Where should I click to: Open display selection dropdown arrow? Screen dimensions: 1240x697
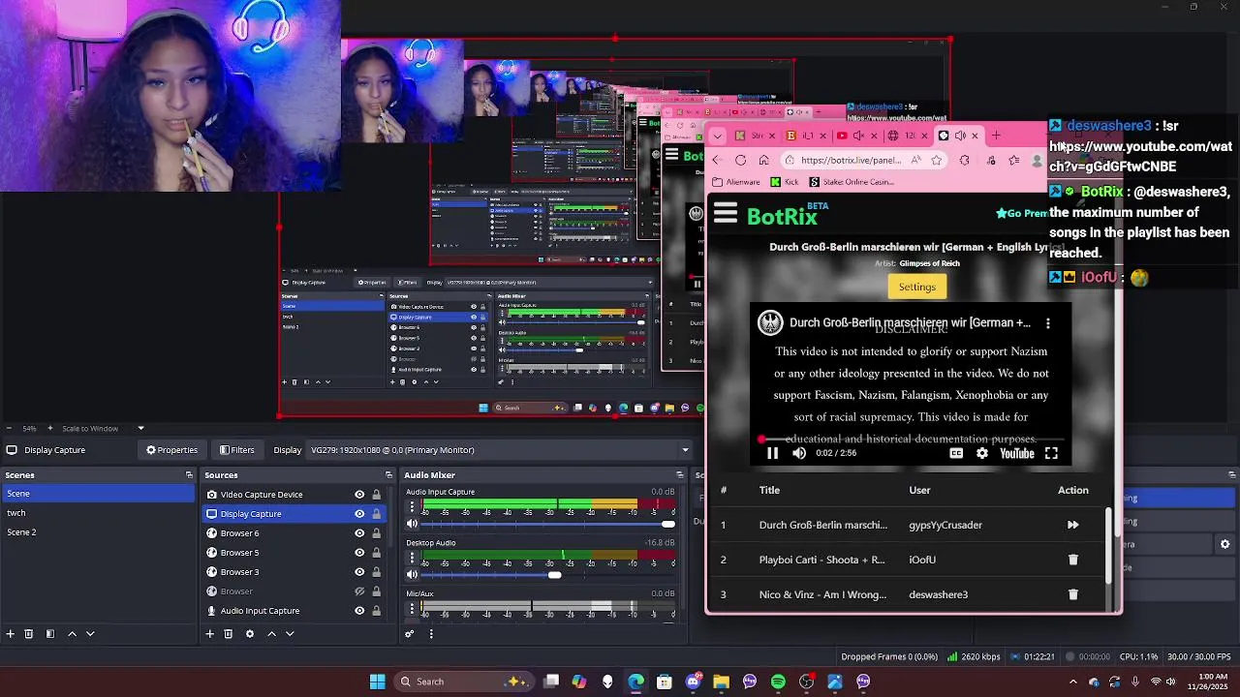[x=685, y=450]
